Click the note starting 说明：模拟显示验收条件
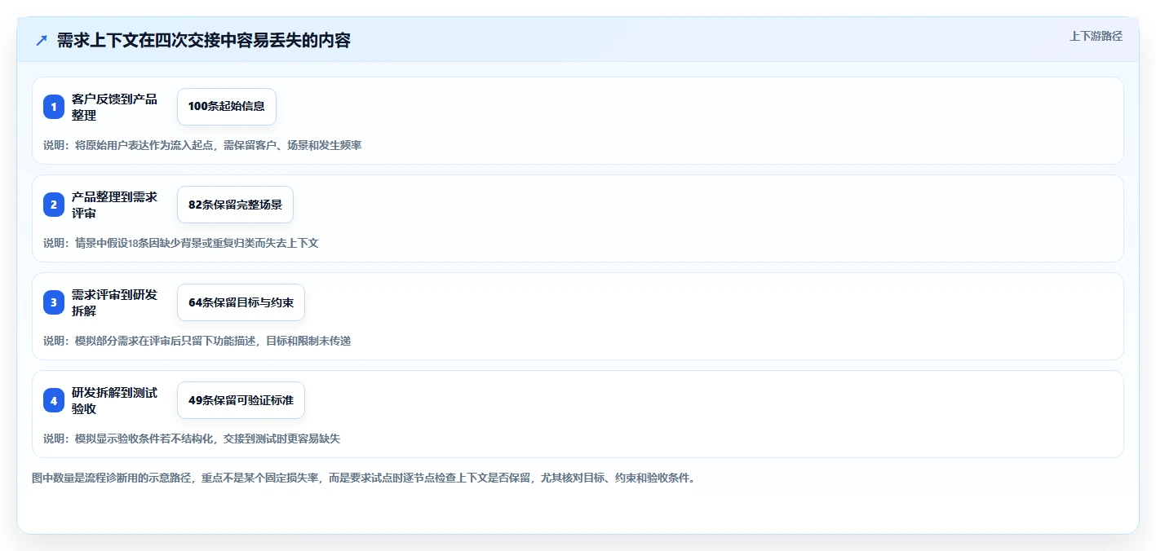The image size is (1156, 551). [192, 439]
